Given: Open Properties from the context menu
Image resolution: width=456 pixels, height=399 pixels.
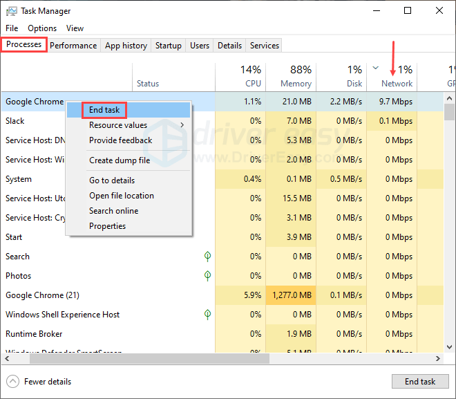Looking at the screenshot, I should [129, 226].
